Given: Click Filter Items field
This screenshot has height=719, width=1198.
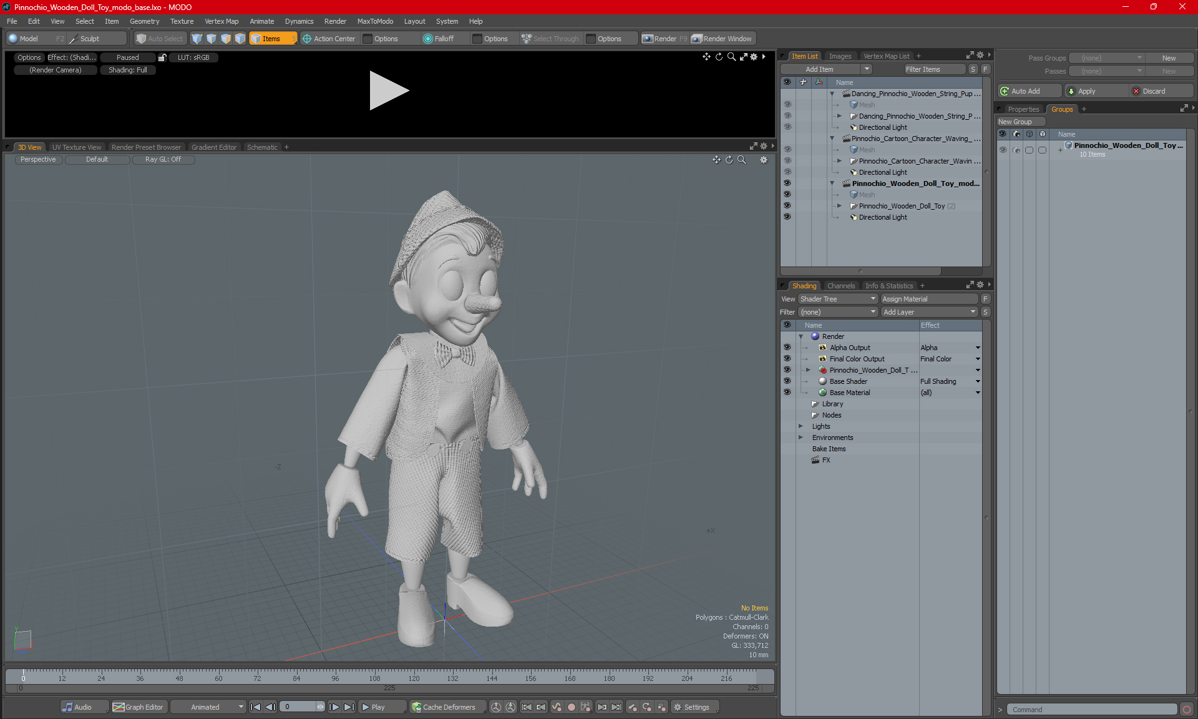Looking at the screenshot, I should click(935, 69).
